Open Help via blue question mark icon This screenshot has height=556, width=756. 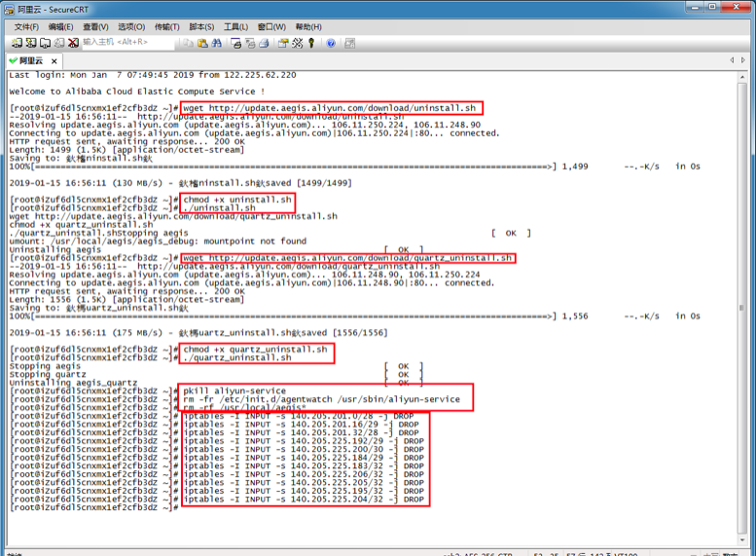pos(331,43)
